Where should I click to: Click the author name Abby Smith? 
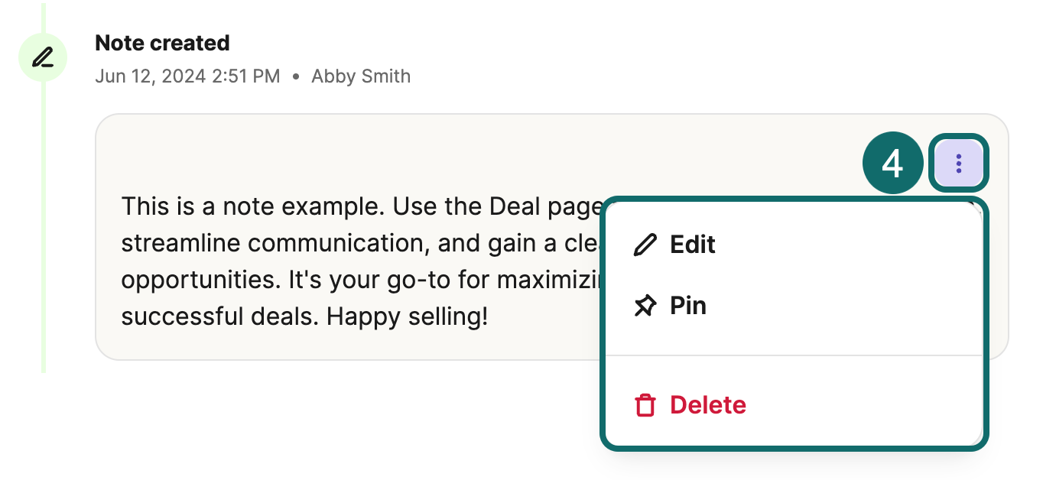click(x=360, y=76)
